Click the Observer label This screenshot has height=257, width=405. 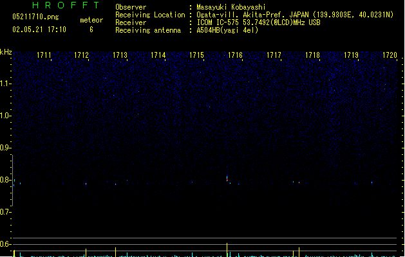click(131, 7)
